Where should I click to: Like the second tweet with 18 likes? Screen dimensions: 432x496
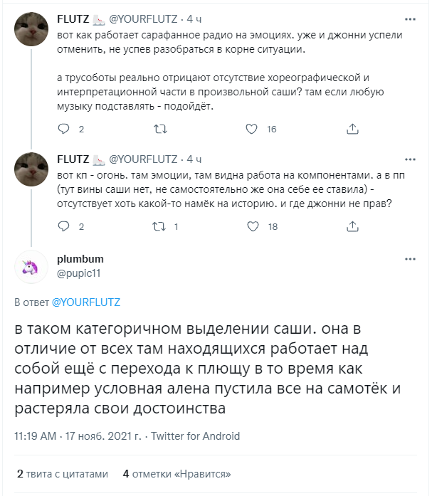(251, 226)
